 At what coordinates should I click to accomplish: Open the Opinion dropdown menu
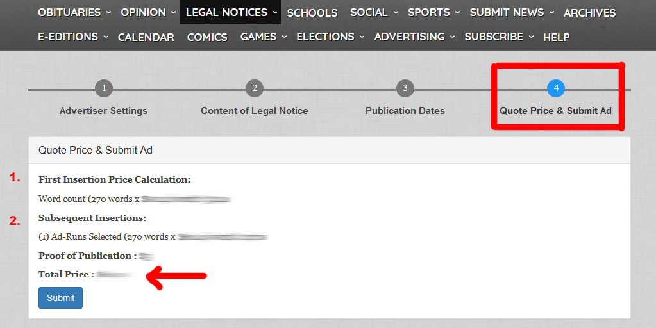tap(148, 12)
